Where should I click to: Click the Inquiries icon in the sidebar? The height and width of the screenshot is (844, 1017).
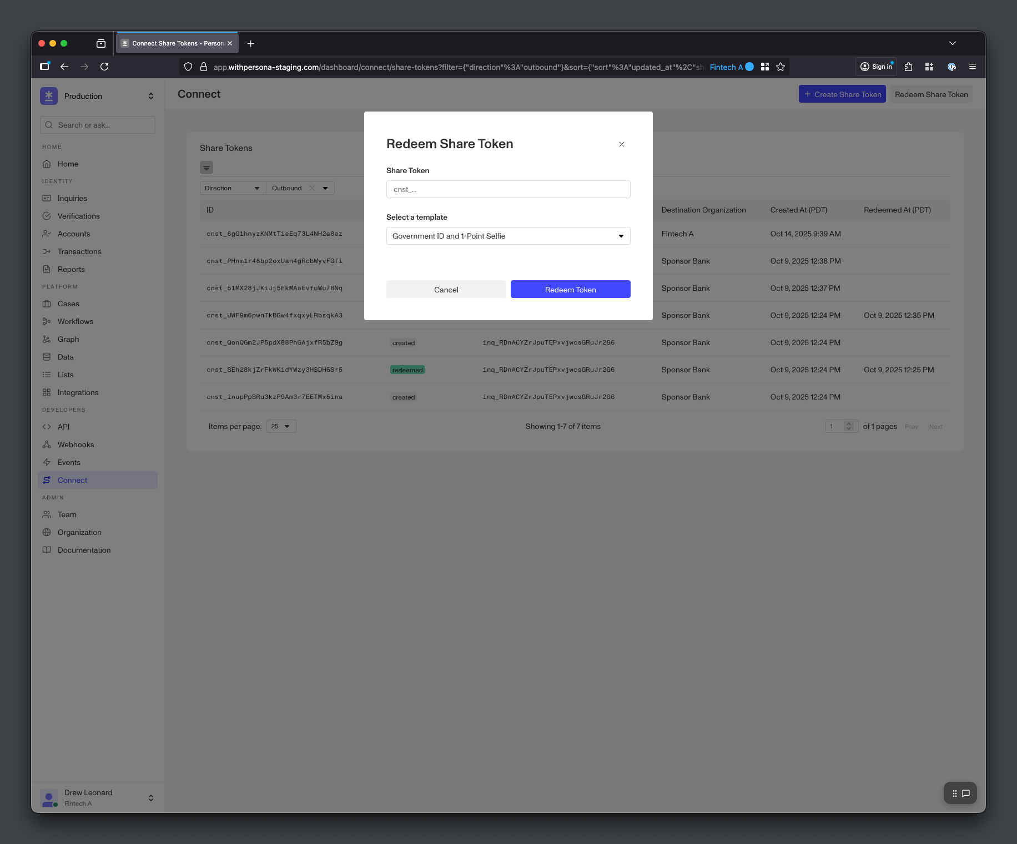[x=47, y=198]
